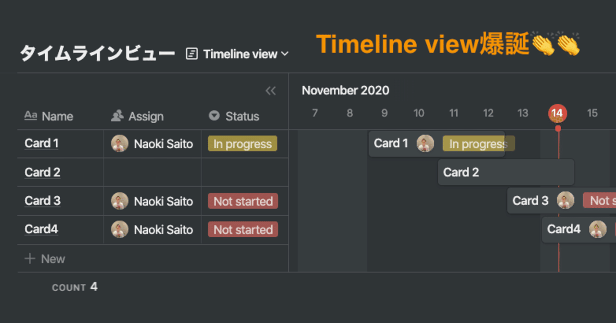Viewport: 616px width, 323px height.
Task: Select the Card 2 bar on timeline
Action: click(x=505, y=172)
